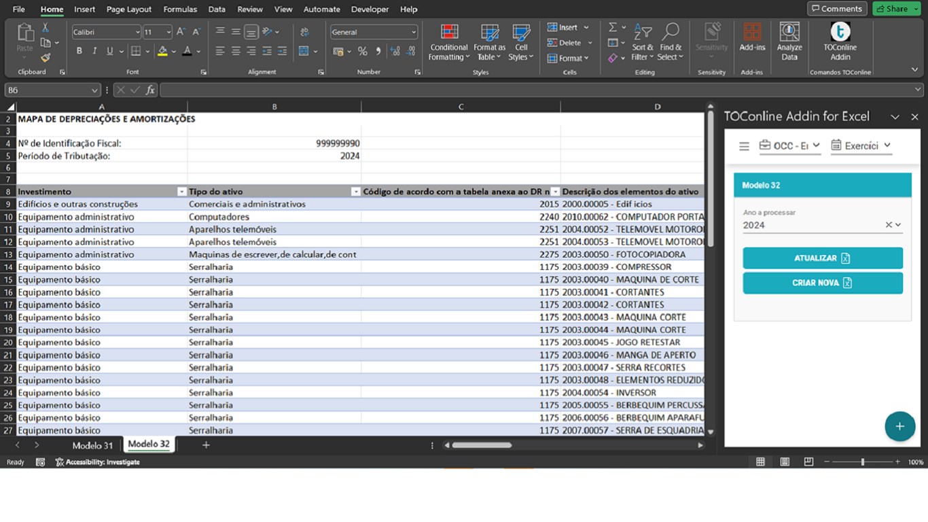928x522 pixels.
Task: Click the Format Painter brush icon
Action: tap(46, 58)
